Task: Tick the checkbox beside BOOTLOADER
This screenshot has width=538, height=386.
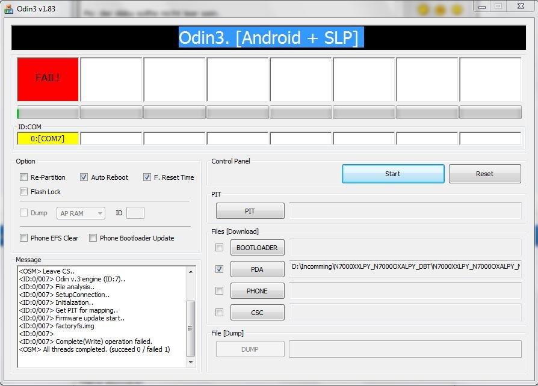Action: pyautogui.click(x=219, y=248)
